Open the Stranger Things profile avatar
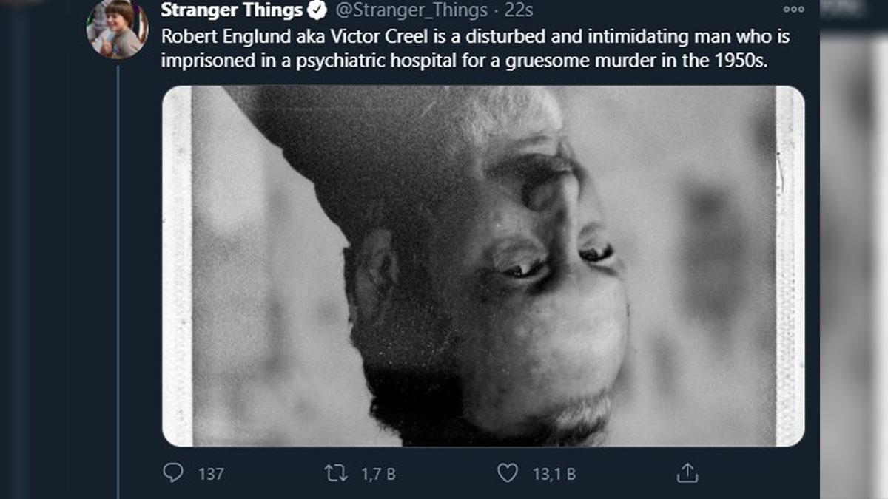 coord(117,28)
